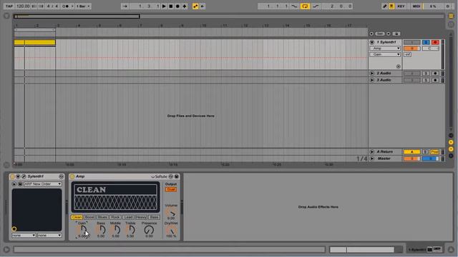Select the Clean amp type tab
The width and height of the screenshot is (458, 257).
[77, 217]
